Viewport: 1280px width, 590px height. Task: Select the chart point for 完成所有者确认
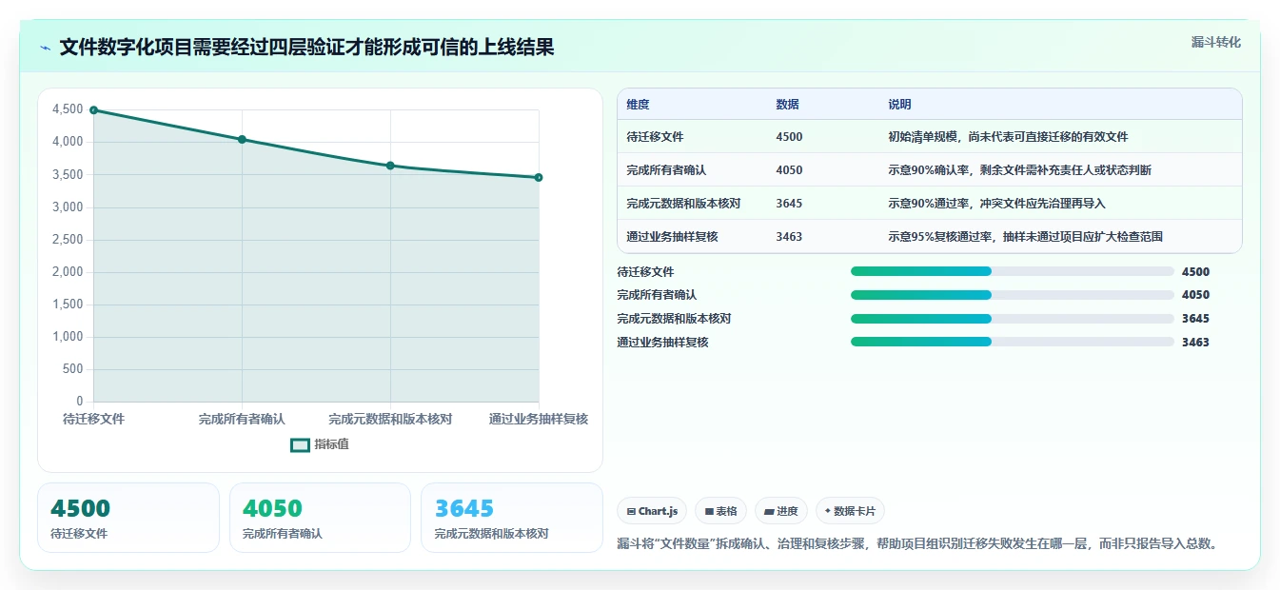point(242,139)
